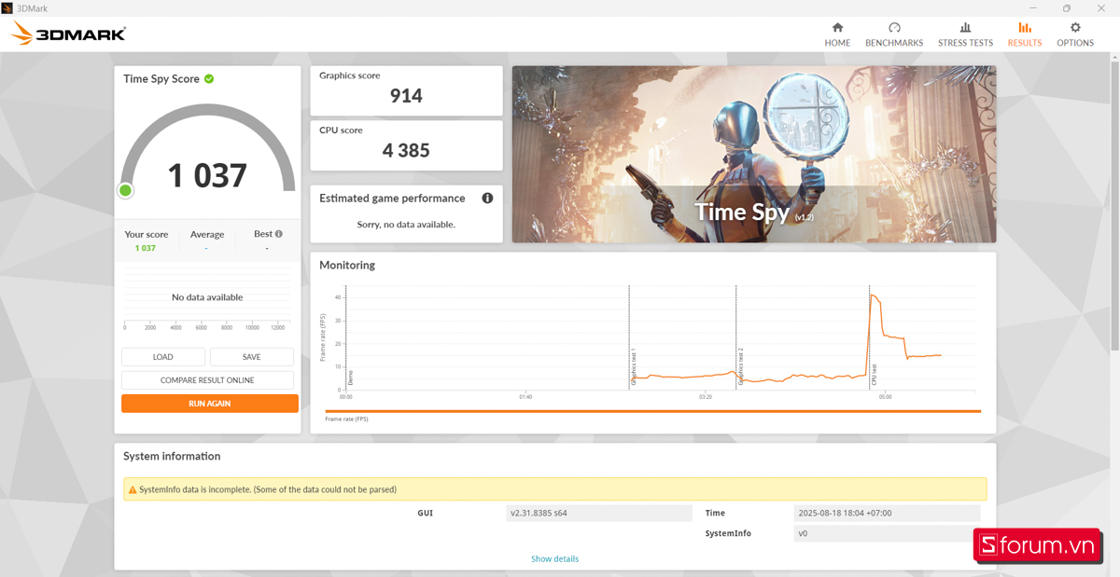The image size is (1120, 577).
Task: Switch to BENCHMARKS tab
Action: [894, 34]
